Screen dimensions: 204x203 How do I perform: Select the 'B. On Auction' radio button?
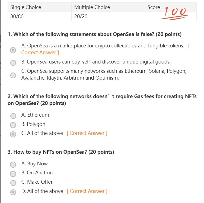coord(13,174)
